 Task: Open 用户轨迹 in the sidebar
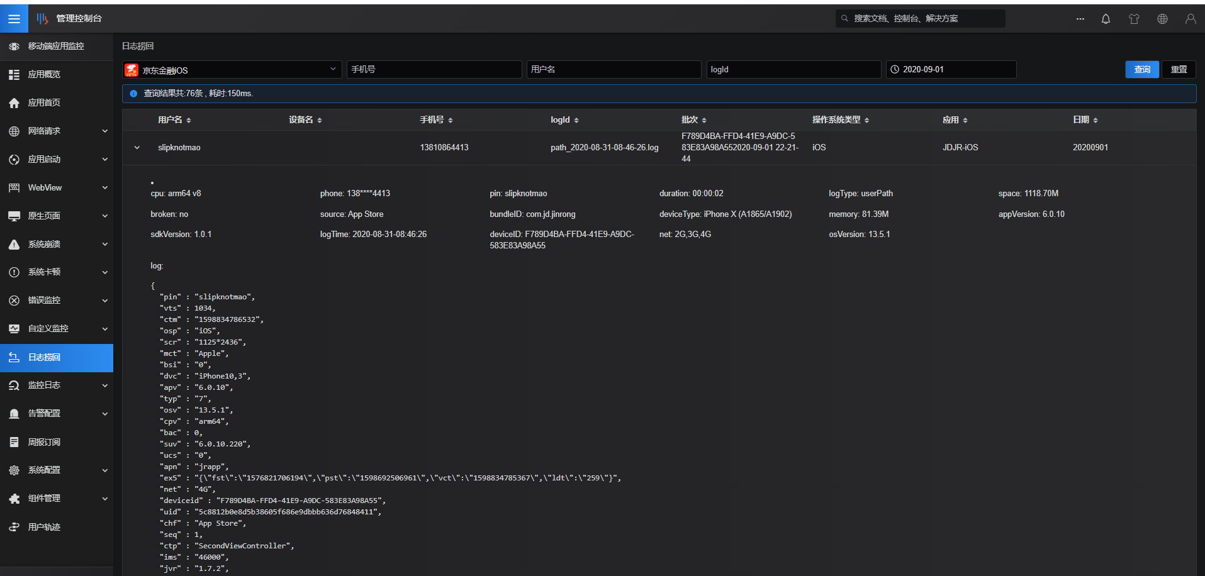pos(57,528)
